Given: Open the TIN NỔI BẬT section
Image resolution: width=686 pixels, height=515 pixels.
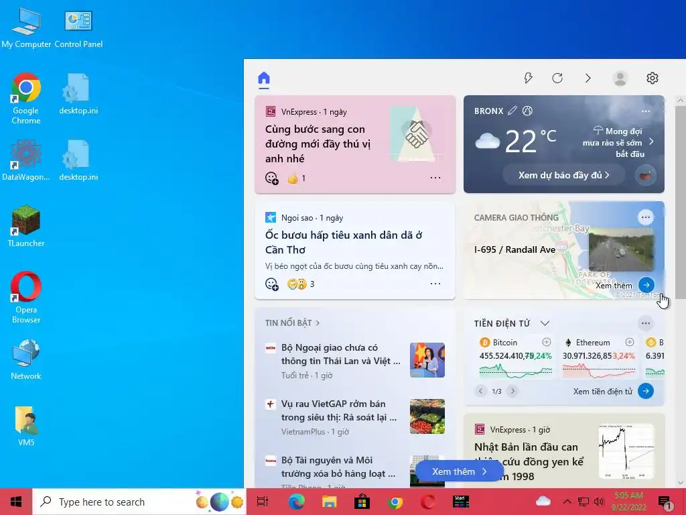Looking at the screenshot, I should click(292, 323).
